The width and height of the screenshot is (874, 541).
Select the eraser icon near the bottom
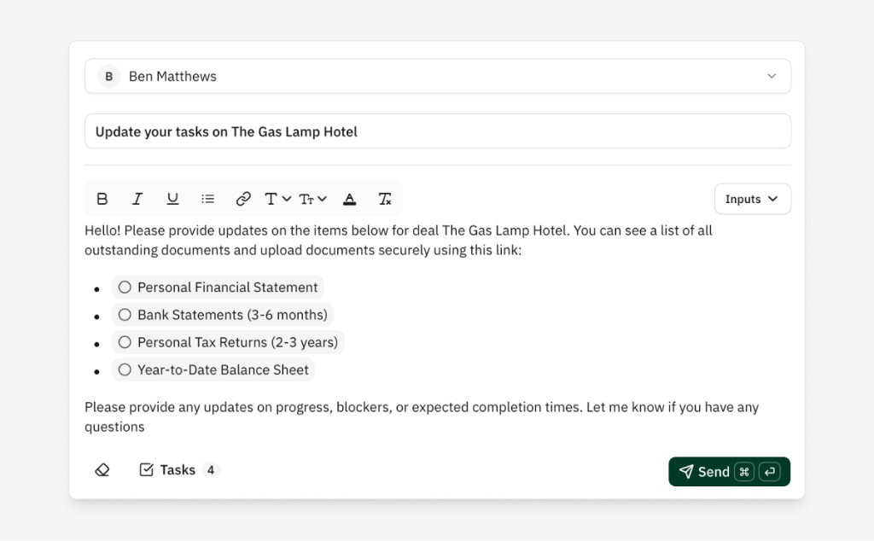(102, 469)
